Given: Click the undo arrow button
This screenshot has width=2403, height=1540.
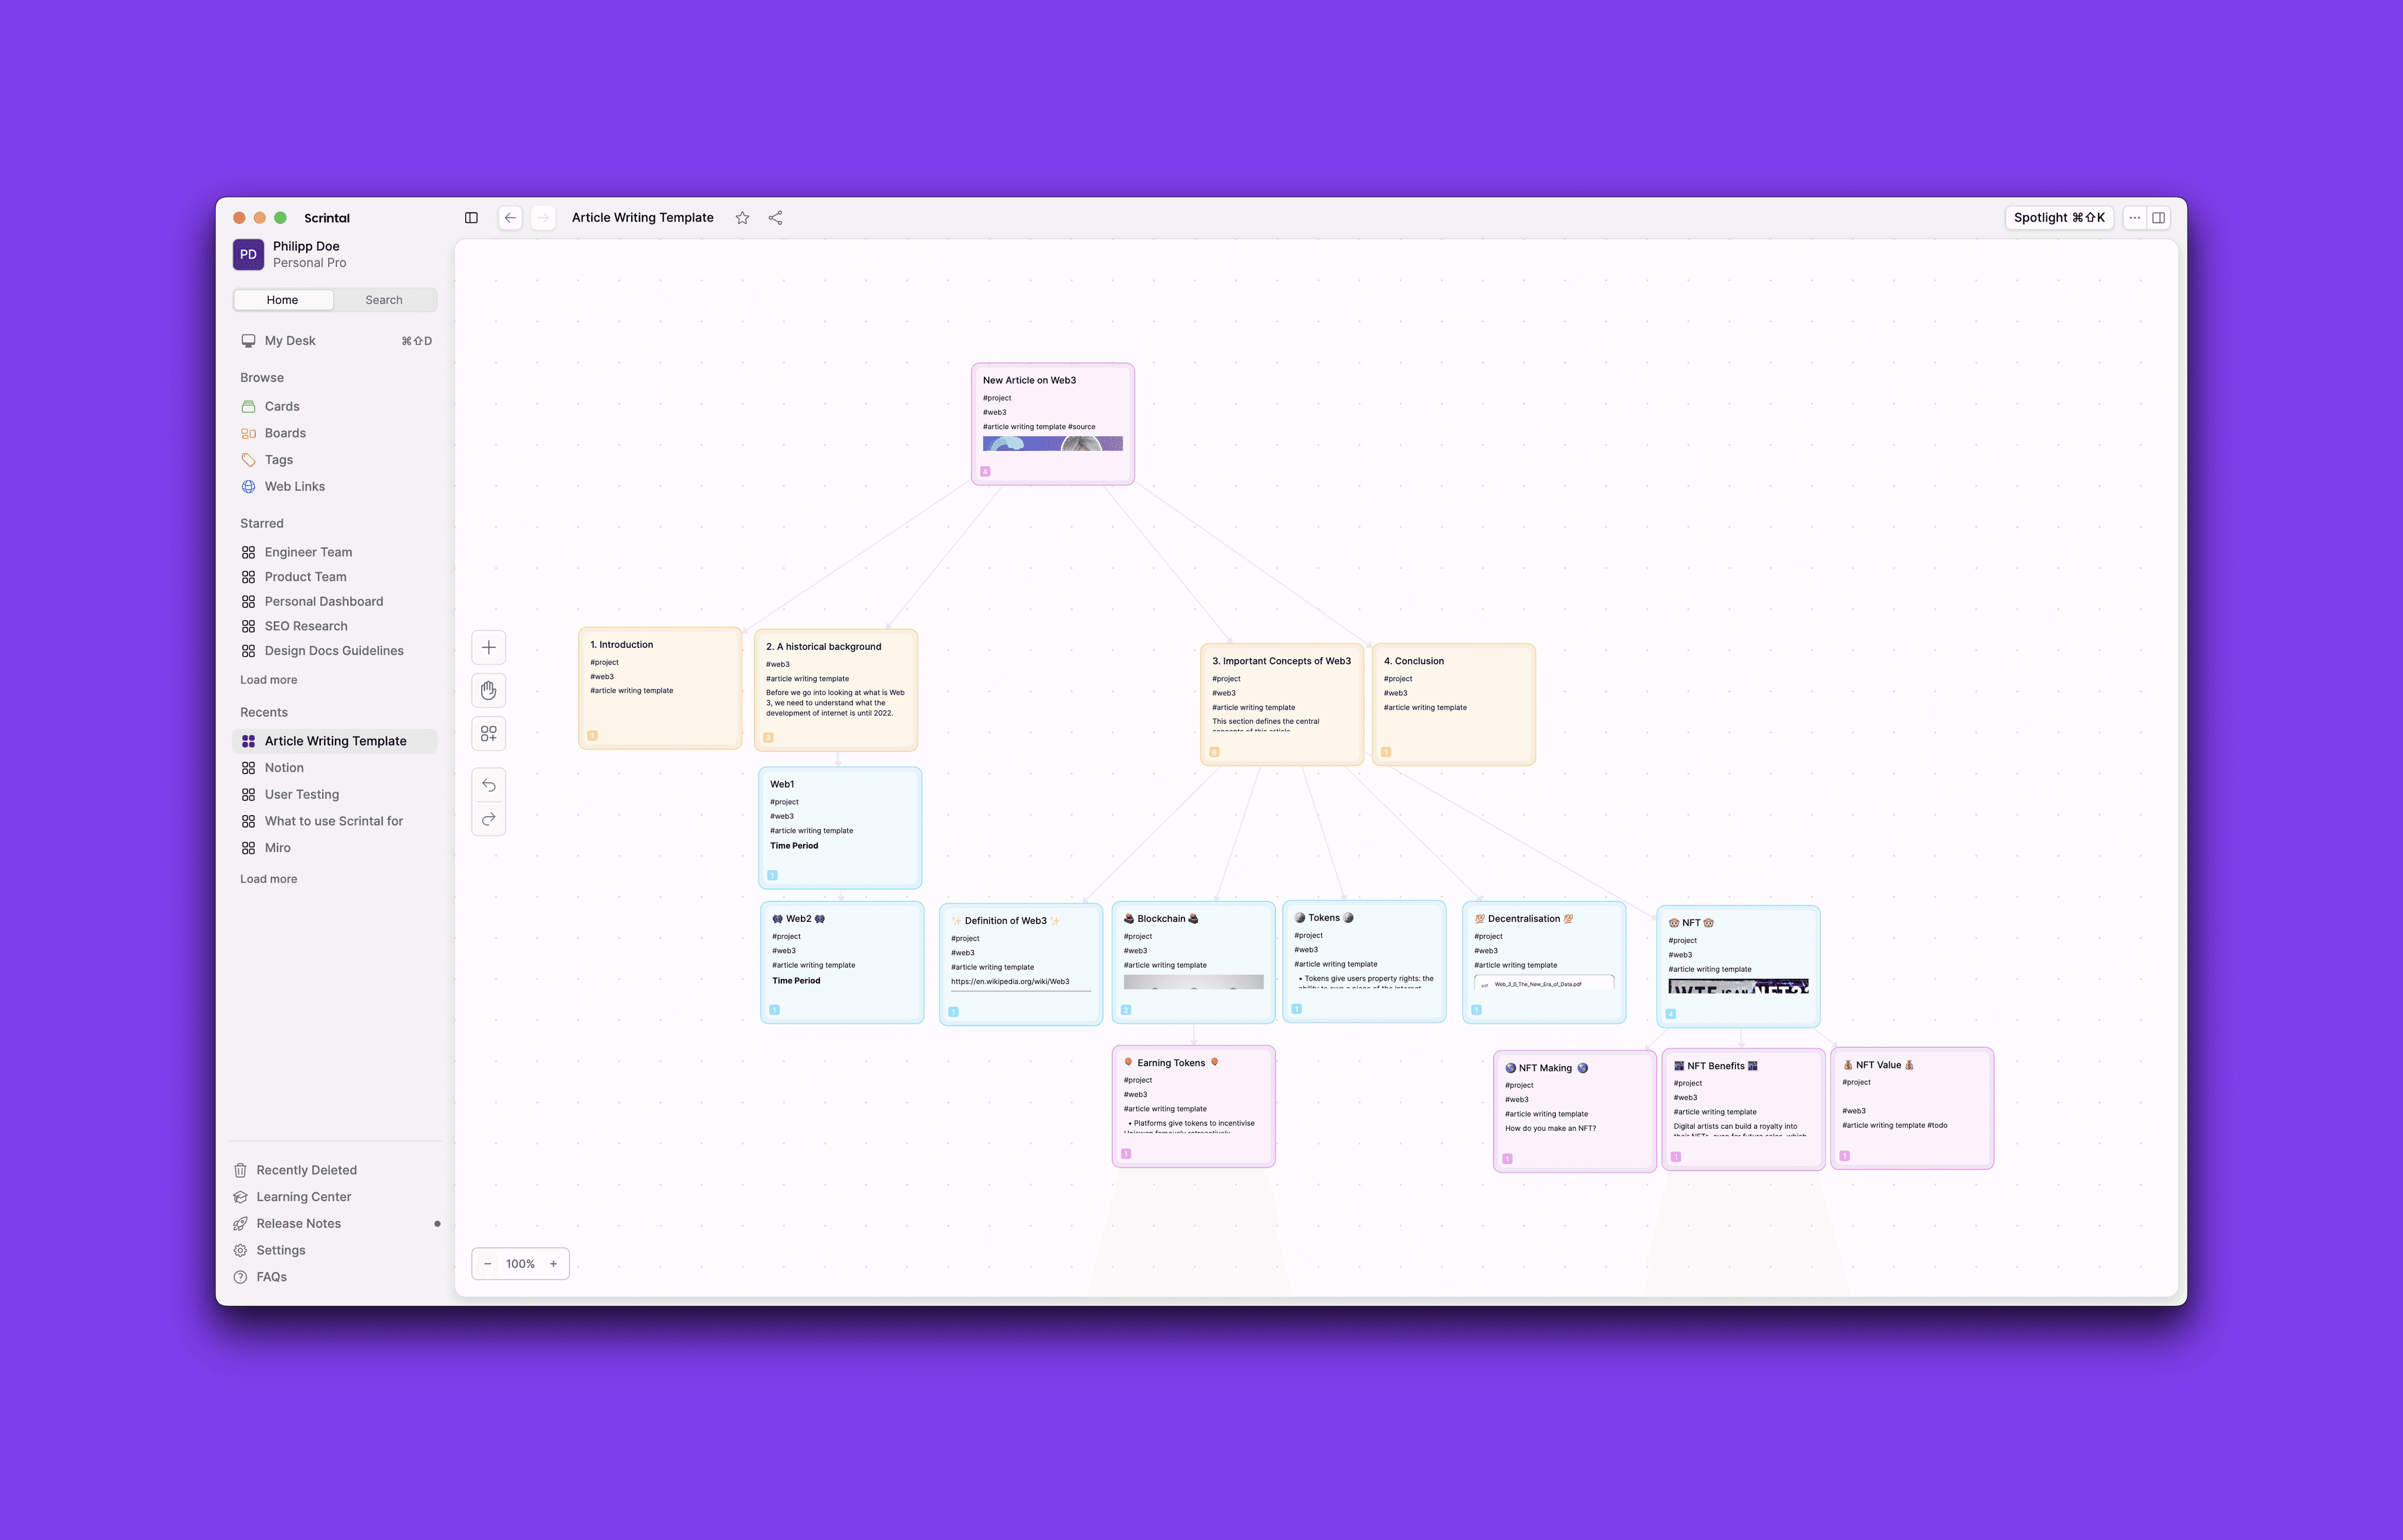Looking at the screenshot, I should (488, 785).
